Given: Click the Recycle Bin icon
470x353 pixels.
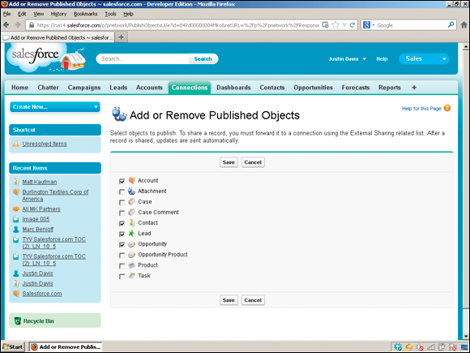Looking at the screenshot, I should click(17, 321).
